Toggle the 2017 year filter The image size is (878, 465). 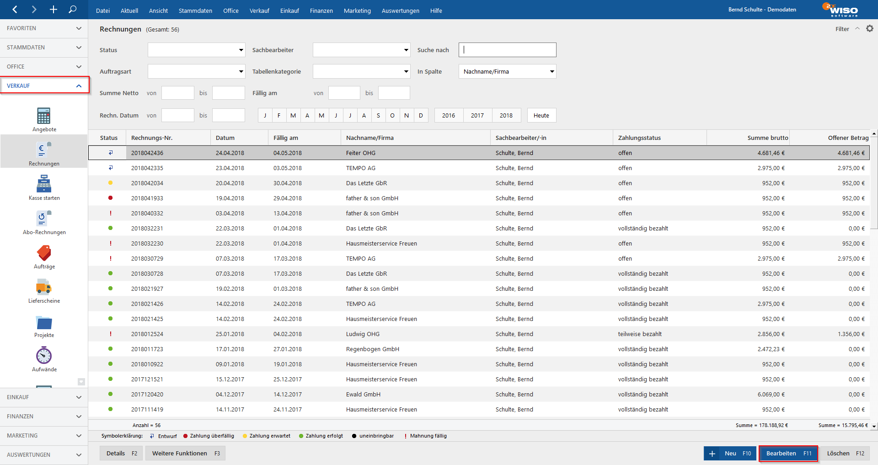(477, 116)
